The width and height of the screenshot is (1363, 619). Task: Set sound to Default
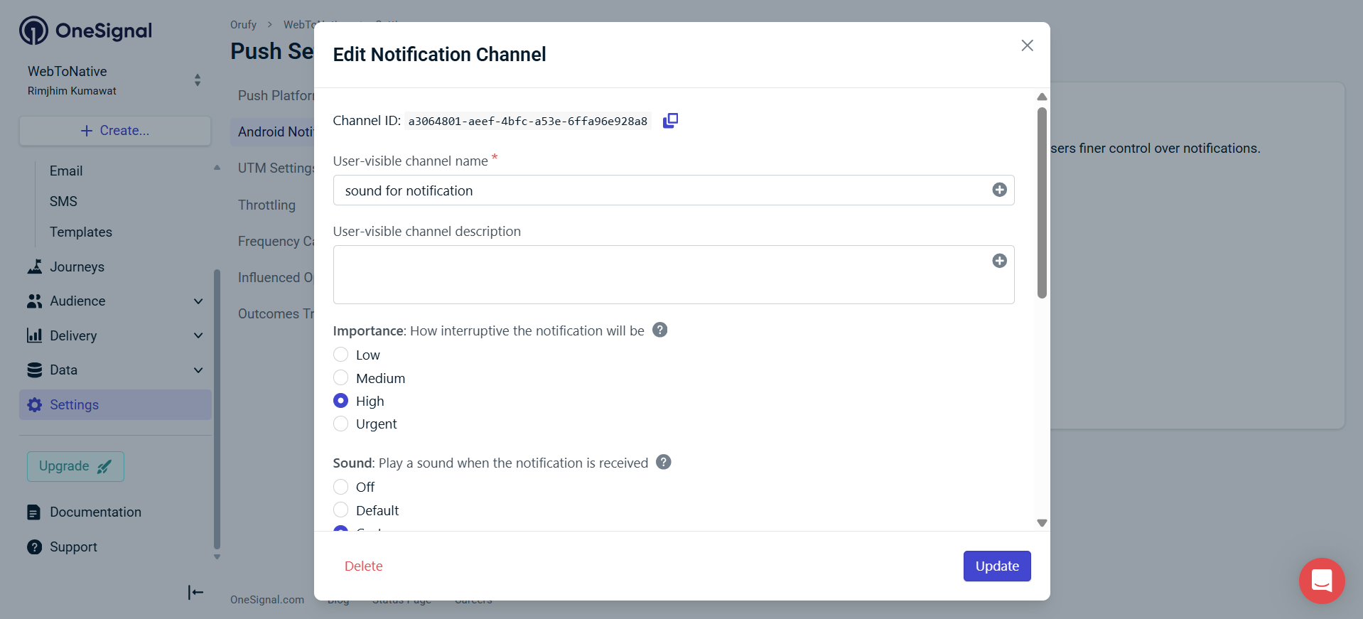pos(341,510)
